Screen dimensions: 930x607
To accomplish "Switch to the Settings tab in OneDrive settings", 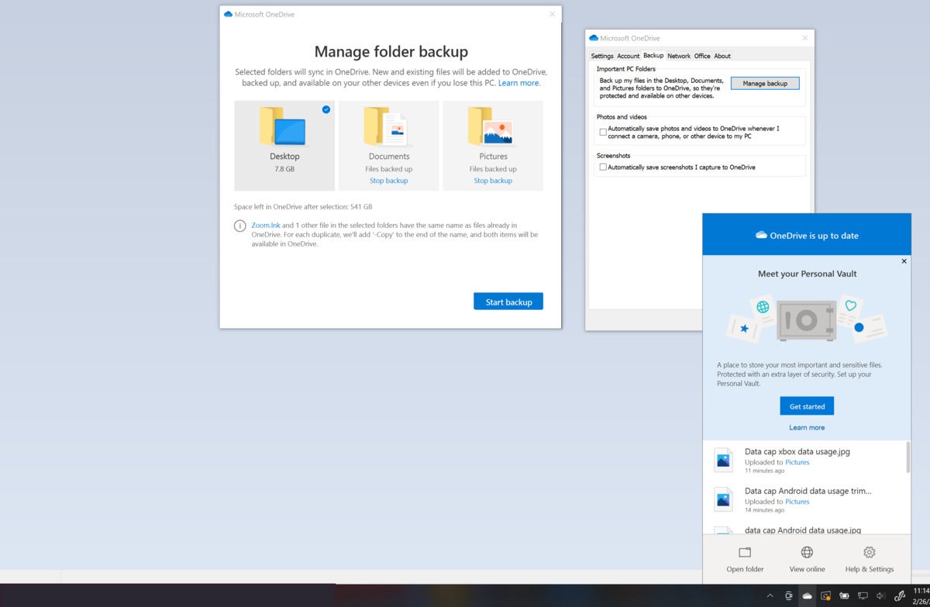I will click(x=602, y=56).
